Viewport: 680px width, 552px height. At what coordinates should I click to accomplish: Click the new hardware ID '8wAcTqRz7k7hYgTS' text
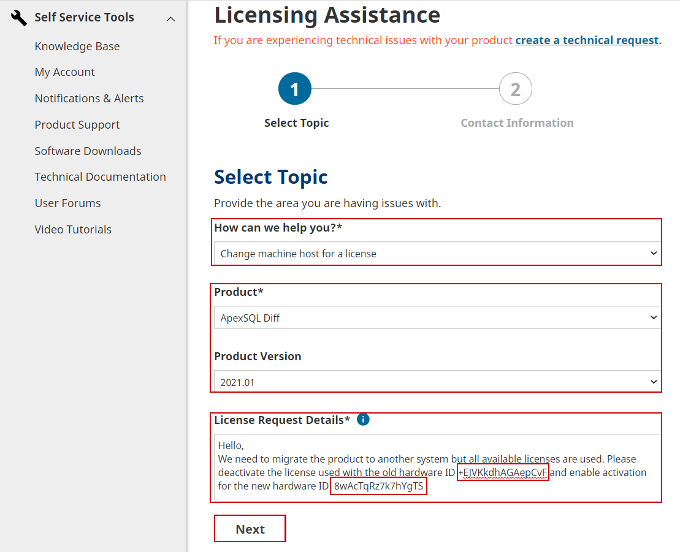pyautogui.click(x=378, y=486)
